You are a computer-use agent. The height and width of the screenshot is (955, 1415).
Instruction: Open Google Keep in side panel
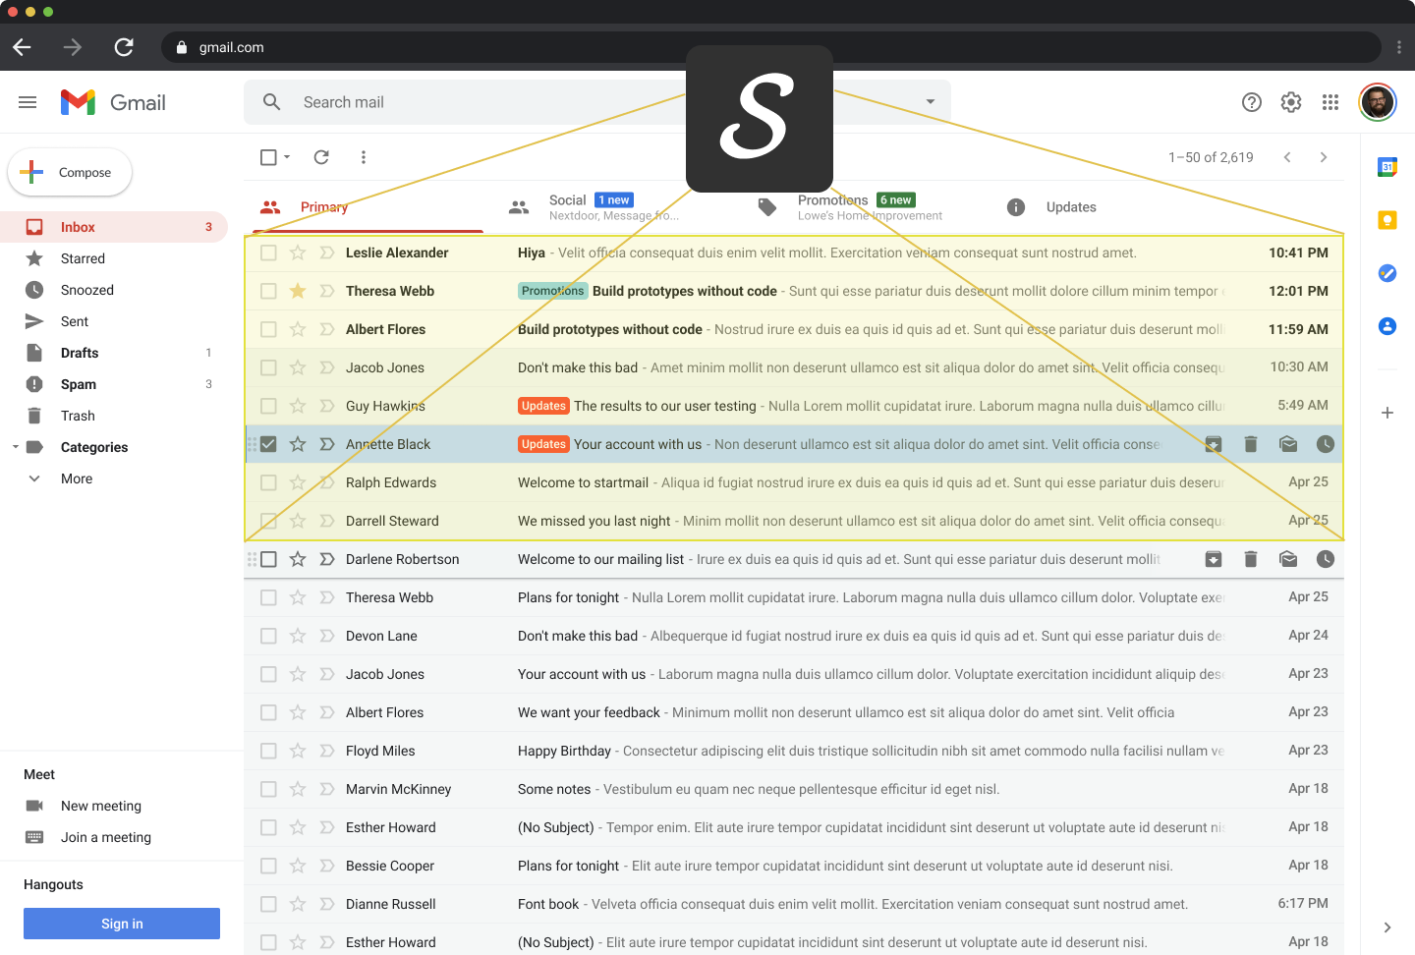1387,220
